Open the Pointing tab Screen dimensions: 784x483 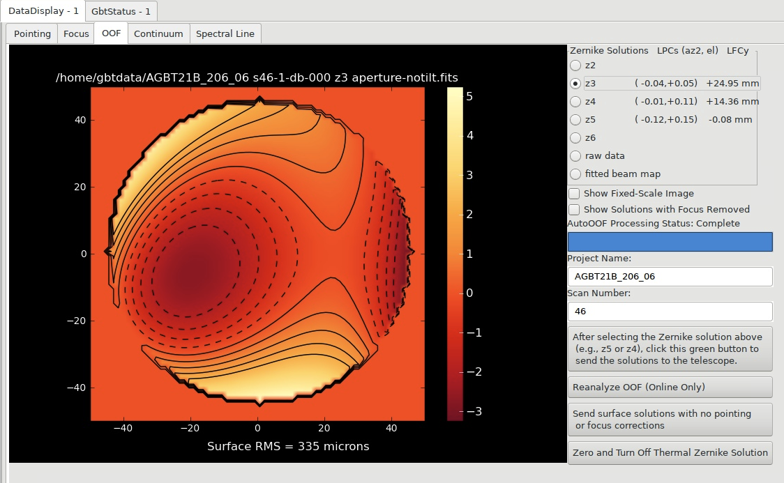[32, 33]
